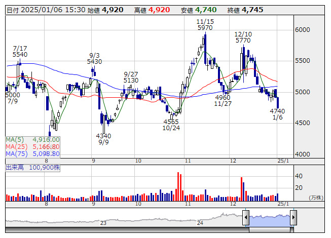Click the 4340 9/9 low label
The width and height of the screenshot is (331, 238).
[x=103, y=139]
